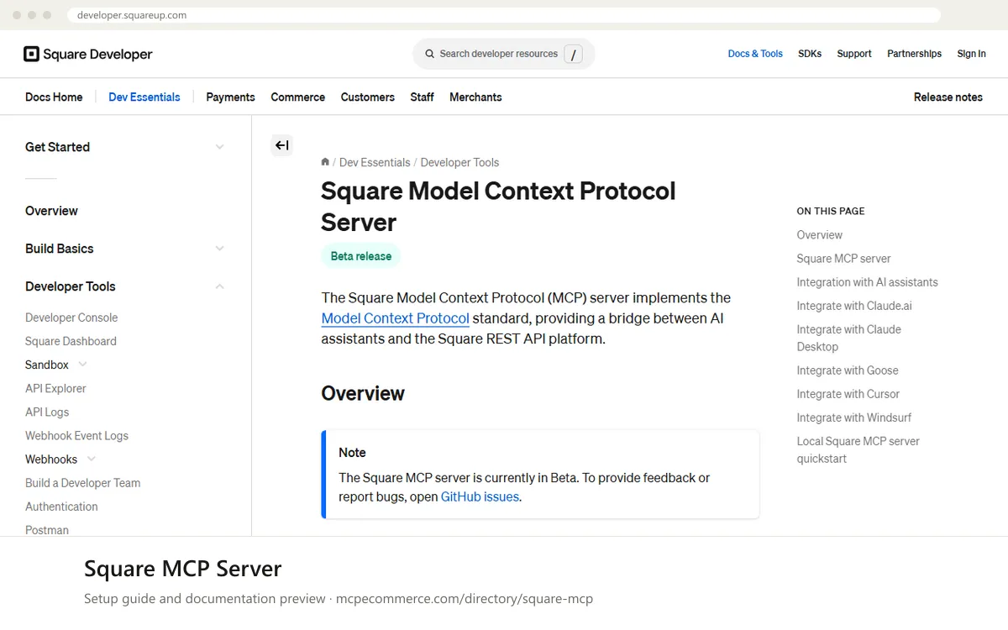Expand the Webhooks submenu chevron
This screenshot has height=630, width=1008.
pyautogui.click(x=92, y=459)
